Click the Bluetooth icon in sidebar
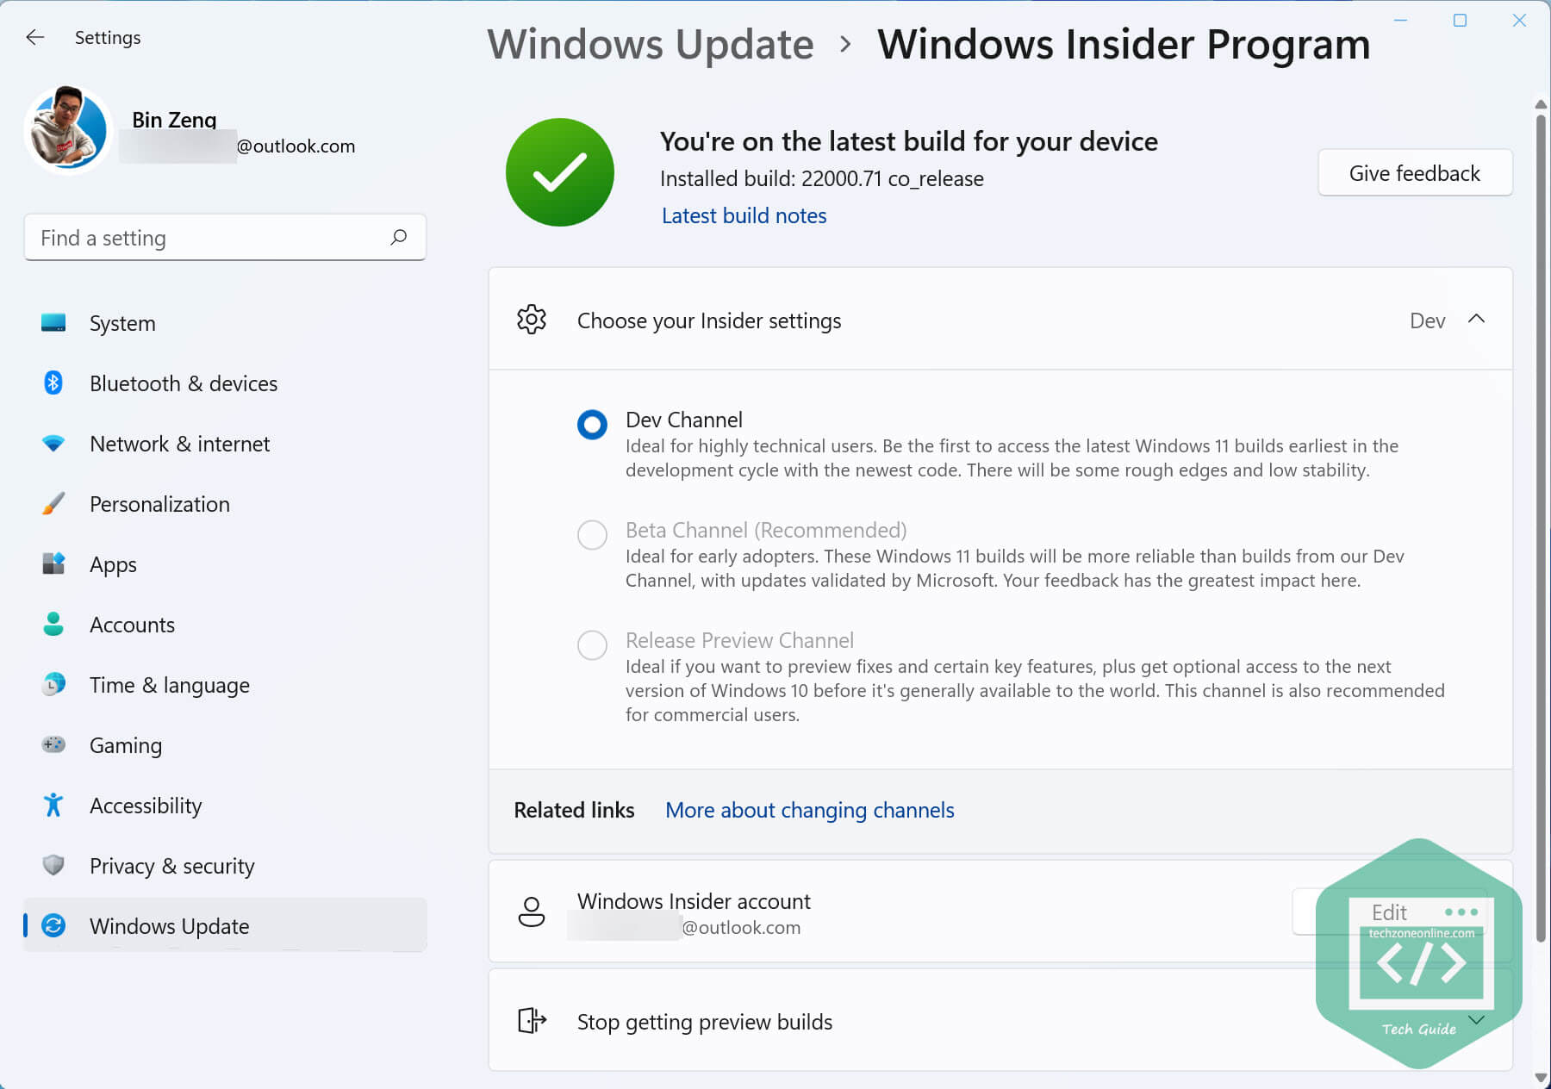The width and height of the screenshot is (1551, 1089). point(53,383)
